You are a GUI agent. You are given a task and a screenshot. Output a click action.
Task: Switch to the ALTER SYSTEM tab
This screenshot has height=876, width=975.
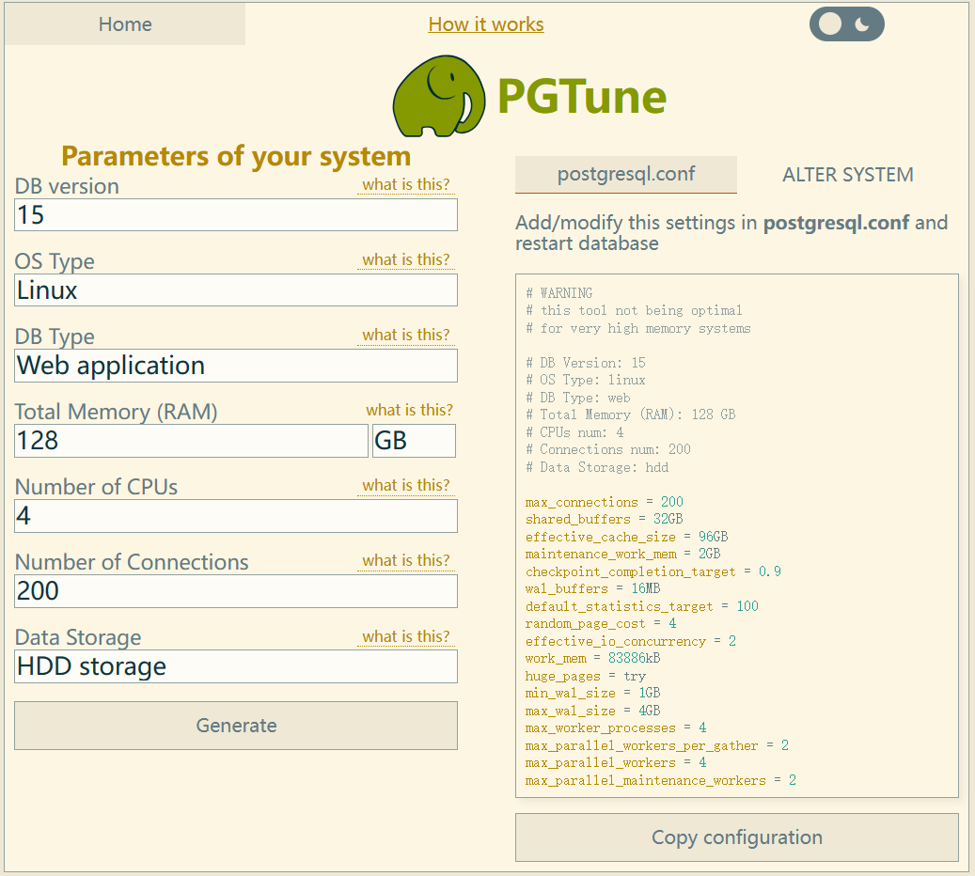point(847,175)
